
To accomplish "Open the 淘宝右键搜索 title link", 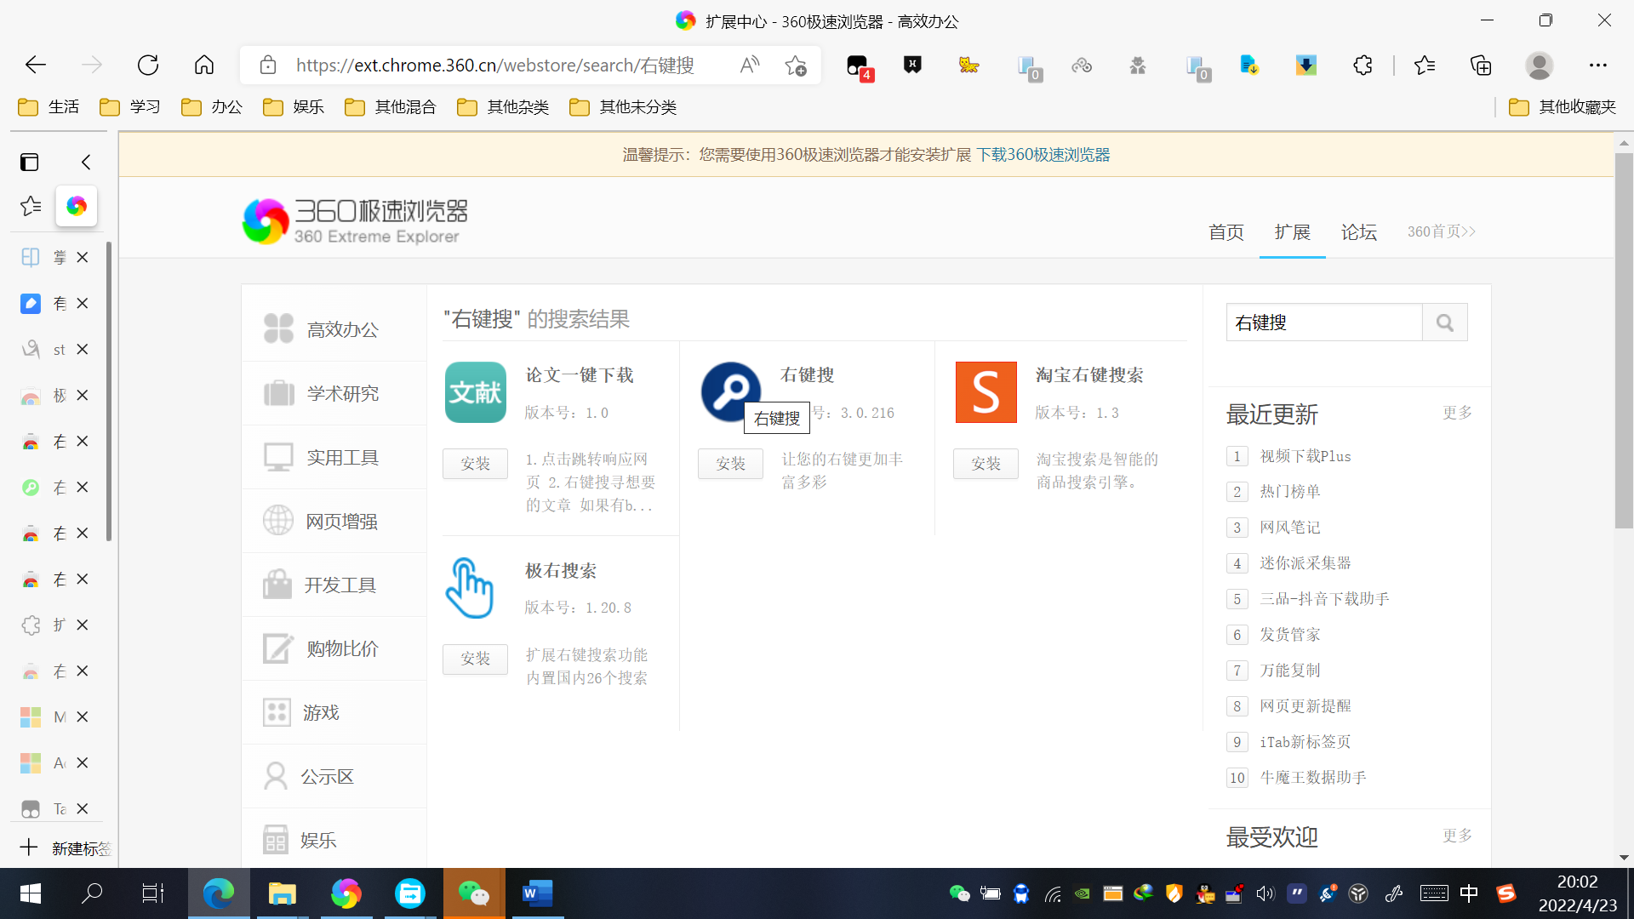I will click(x=1089, y=375).
